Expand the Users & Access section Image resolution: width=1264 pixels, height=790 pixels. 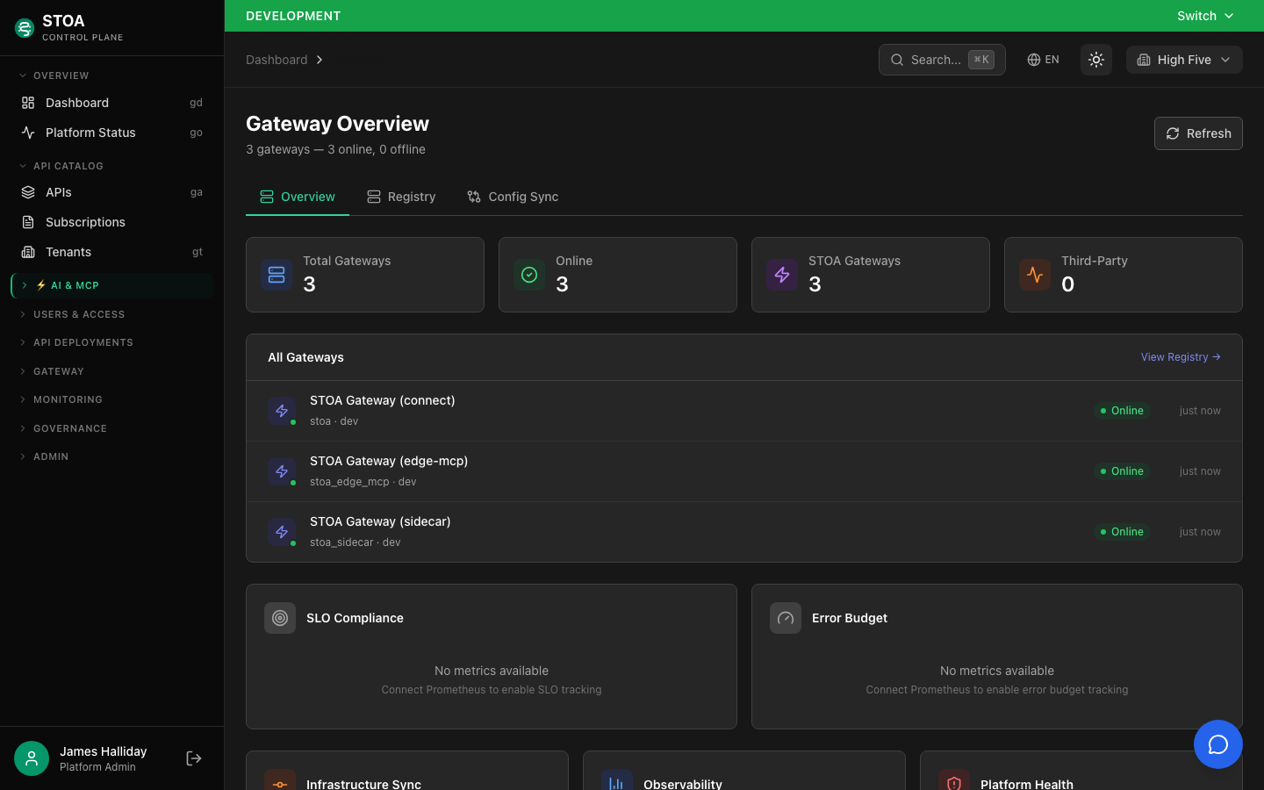coord(111,314)
